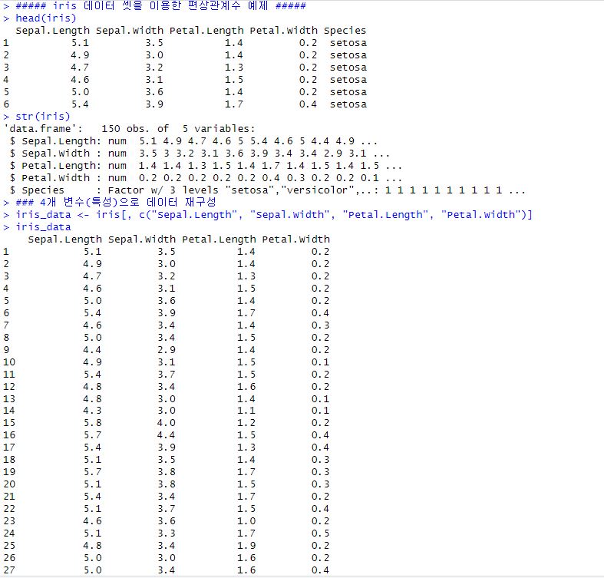Click row number 27 in iris_data output
The image size is (604, 578).
[9, 570]
